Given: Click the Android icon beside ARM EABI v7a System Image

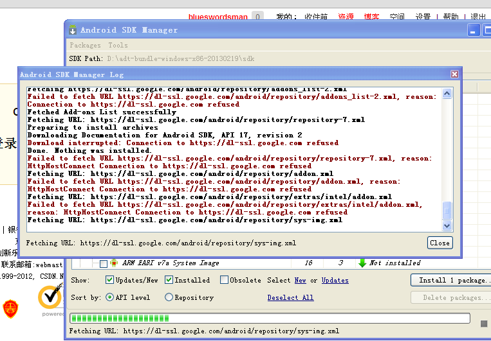Looking at the screenshot, I should click(114, 263).
